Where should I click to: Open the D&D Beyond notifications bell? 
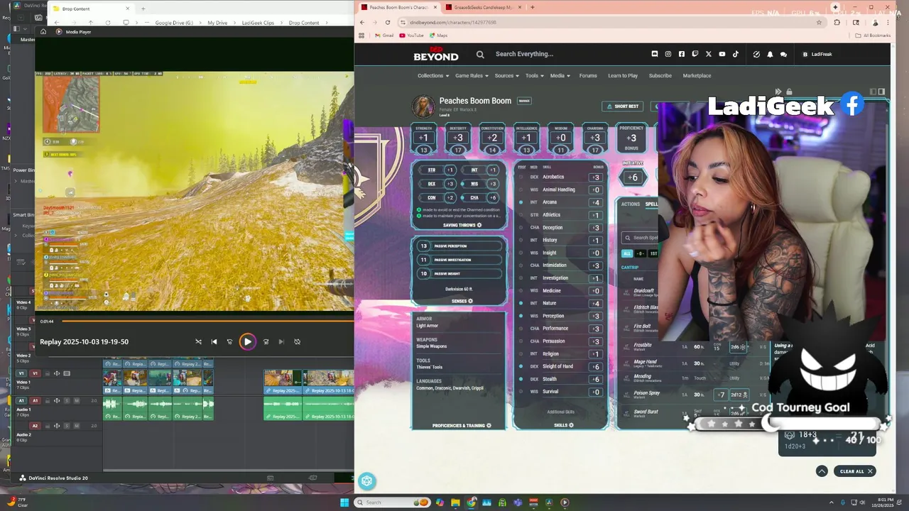[x=770, y=54]
